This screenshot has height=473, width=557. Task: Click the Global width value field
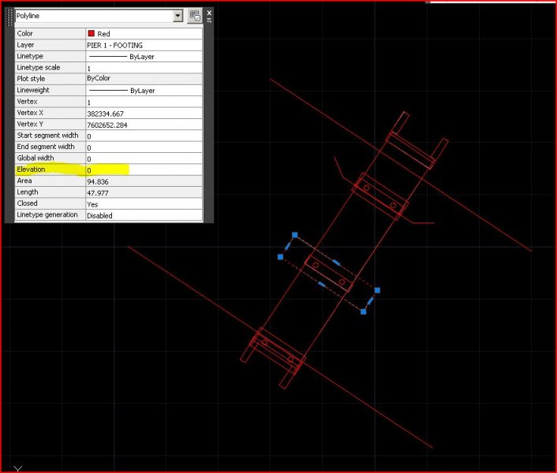pyautogui.click(x=142, y=159)
